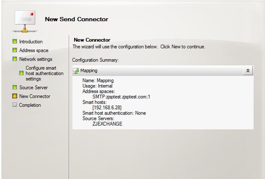Open the Address space wizard step
The width and height of the screenshot is (265, 179).
tap(34, 51)
